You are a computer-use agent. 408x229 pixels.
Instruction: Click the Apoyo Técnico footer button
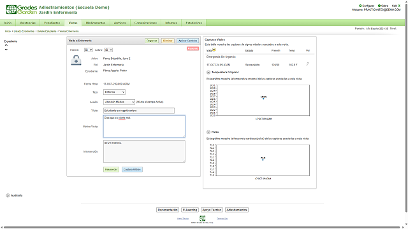(x=212, y=210)
